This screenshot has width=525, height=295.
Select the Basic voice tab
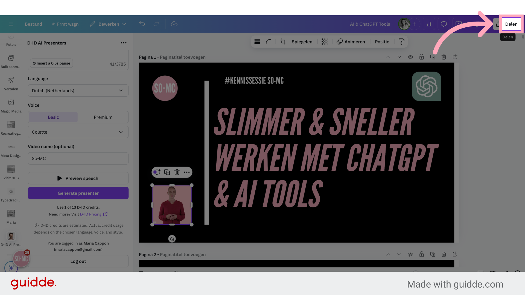(x=53, y=117)
